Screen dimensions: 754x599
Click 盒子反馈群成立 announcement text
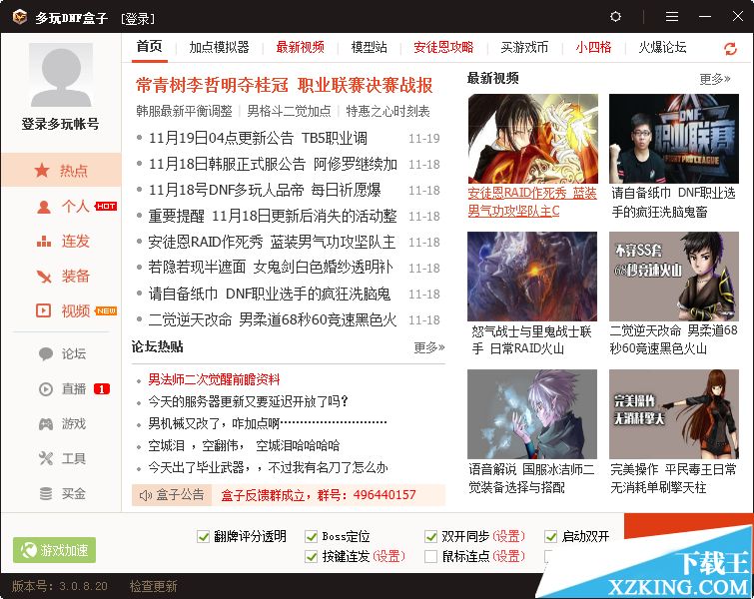tap(319, 495)
